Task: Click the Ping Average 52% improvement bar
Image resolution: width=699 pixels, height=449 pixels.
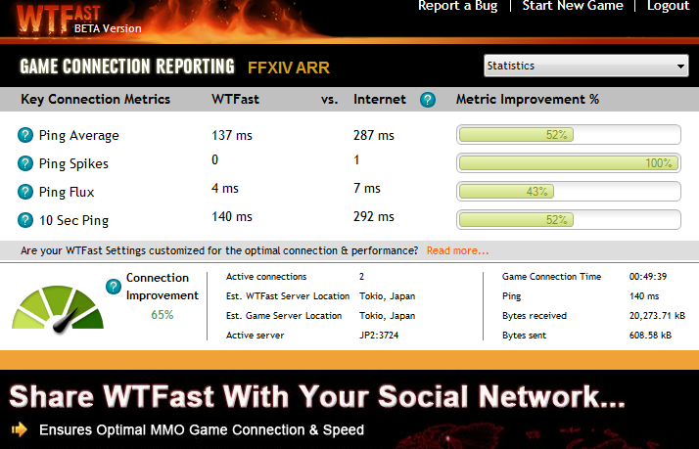Action: coord(569,135)
